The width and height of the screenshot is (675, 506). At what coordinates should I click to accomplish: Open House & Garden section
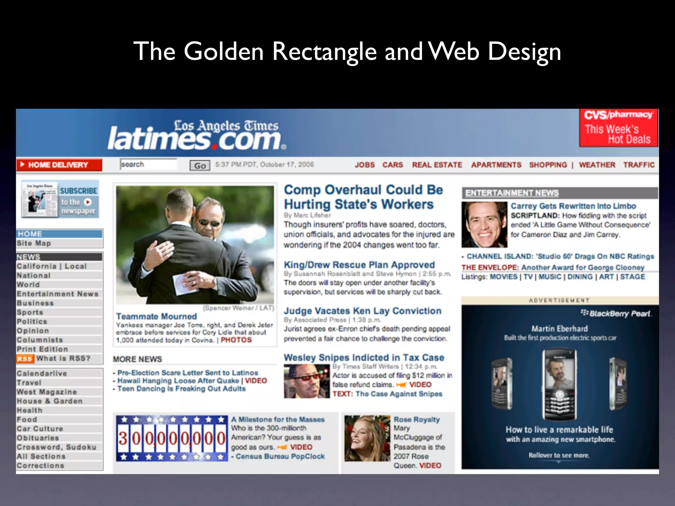pos(49,401)
